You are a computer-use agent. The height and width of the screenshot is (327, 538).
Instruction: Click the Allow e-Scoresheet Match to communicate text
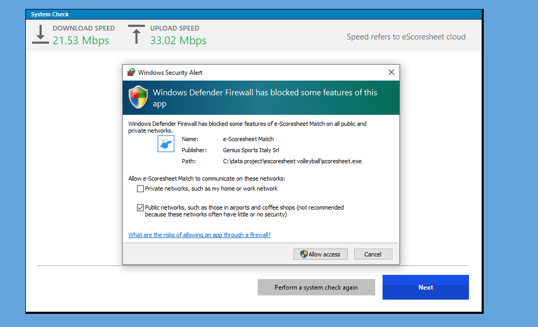pyautogui.click(x=207, y=179)
